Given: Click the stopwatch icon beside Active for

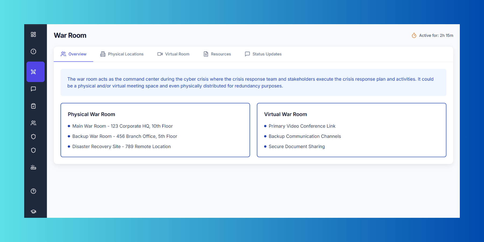Looking at the screenshot, I should [x=414, y=35].
